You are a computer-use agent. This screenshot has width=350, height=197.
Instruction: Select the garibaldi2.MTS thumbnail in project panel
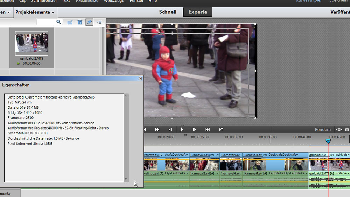(x=31, y=43)
